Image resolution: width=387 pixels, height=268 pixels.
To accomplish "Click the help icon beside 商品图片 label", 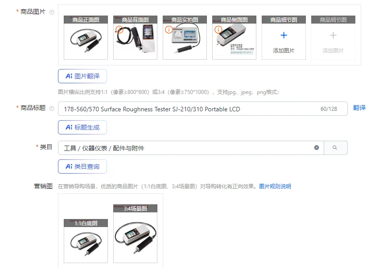I will pyautogui.click(x=52, y=12).
